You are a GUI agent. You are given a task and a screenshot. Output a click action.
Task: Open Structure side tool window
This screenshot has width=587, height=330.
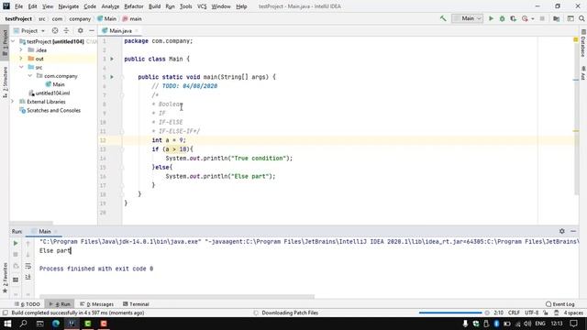[5, 82]
